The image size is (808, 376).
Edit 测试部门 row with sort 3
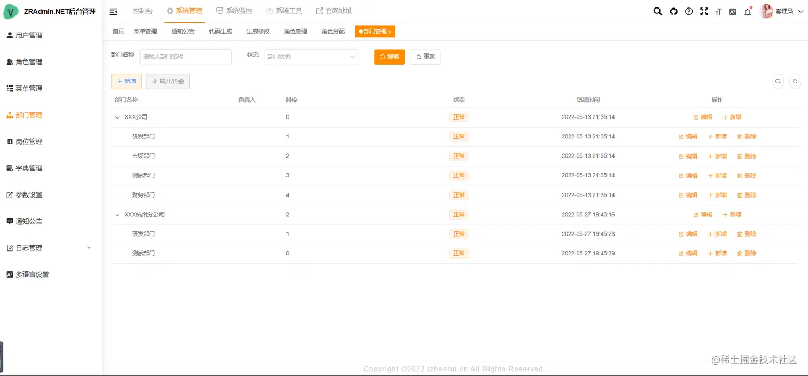(x=688, y=175)
